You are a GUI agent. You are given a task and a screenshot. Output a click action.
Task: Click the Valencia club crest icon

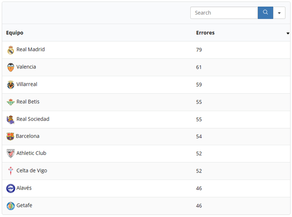(11, 67)
